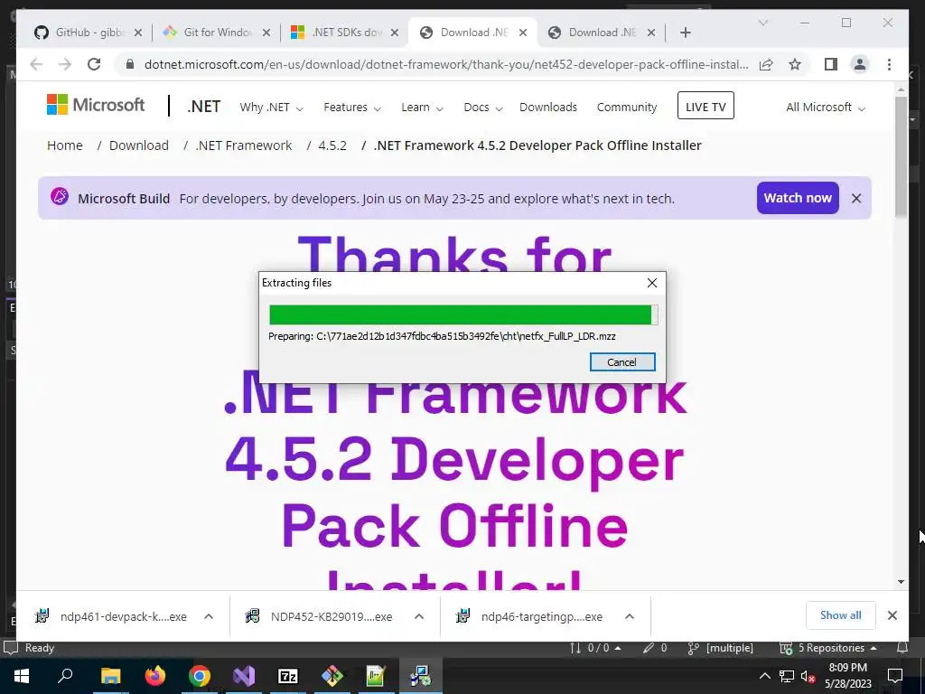Select the installer icon in the taskbar

pos(420,676)
